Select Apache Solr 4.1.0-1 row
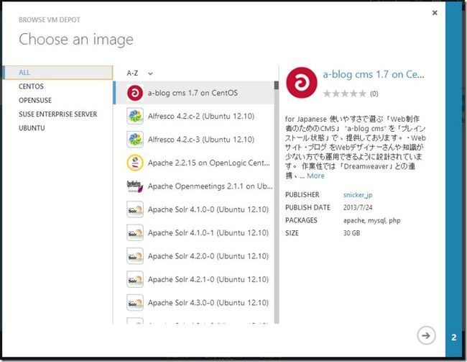Image resolution: width=467 pixels, height=362 pixels. coord(194,232)
